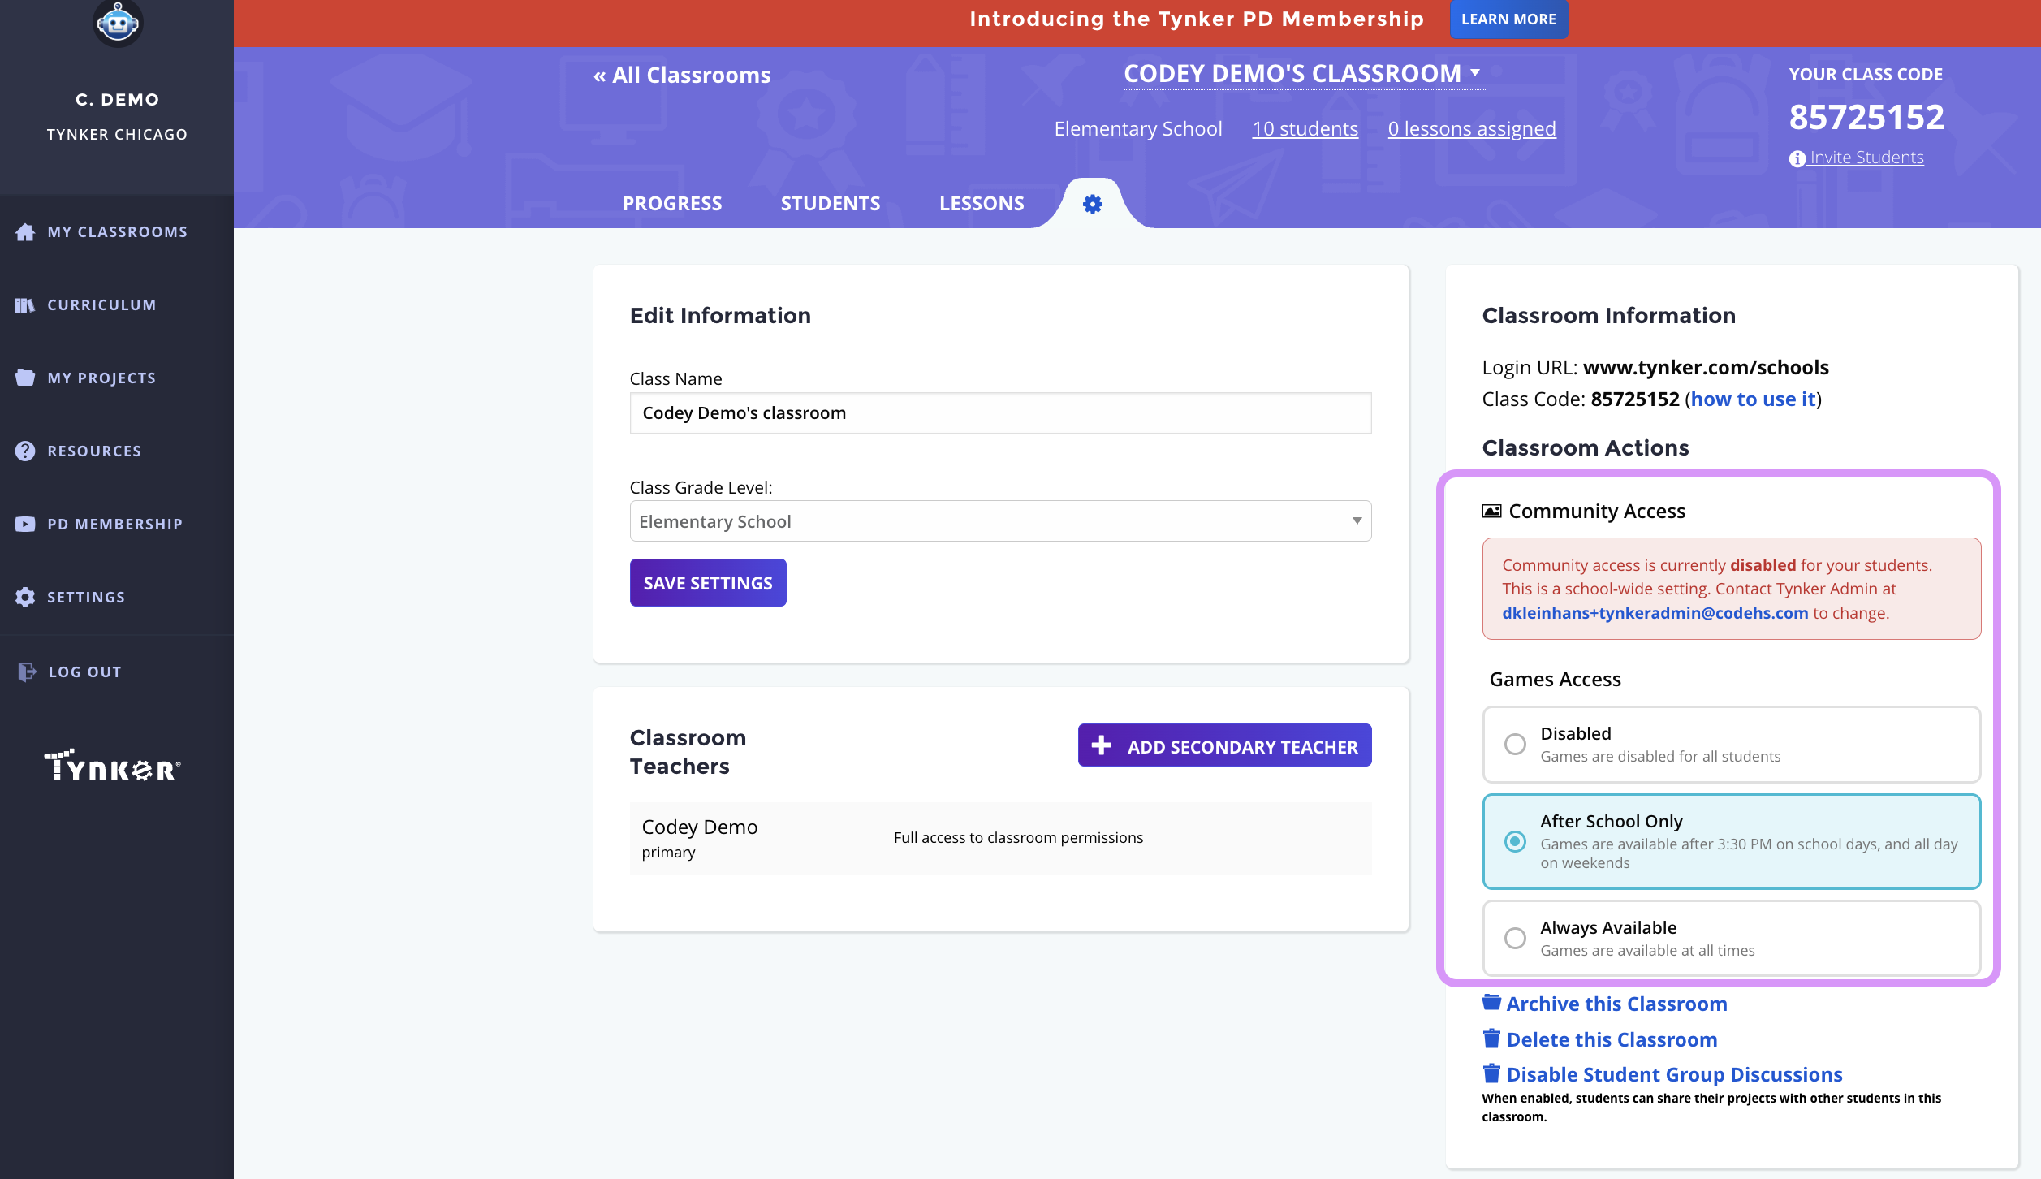Click the Invite Students link
The image size is (2041, 1179).
click(x=1866, y=158)
